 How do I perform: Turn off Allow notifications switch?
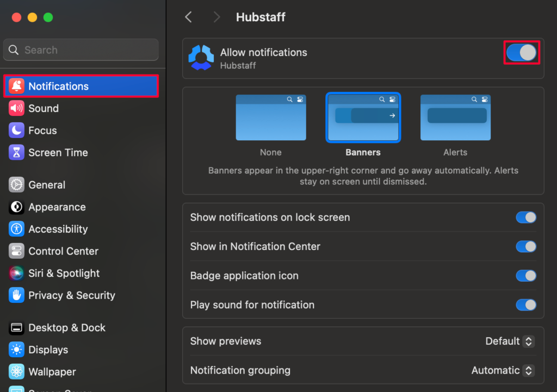pos(522,53)
